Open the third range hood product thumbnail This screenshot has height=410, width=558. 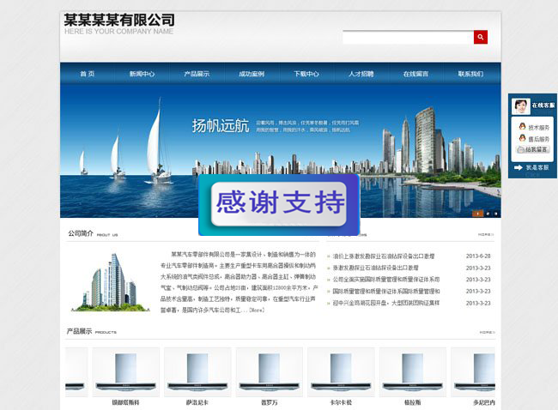pos(197,372)
